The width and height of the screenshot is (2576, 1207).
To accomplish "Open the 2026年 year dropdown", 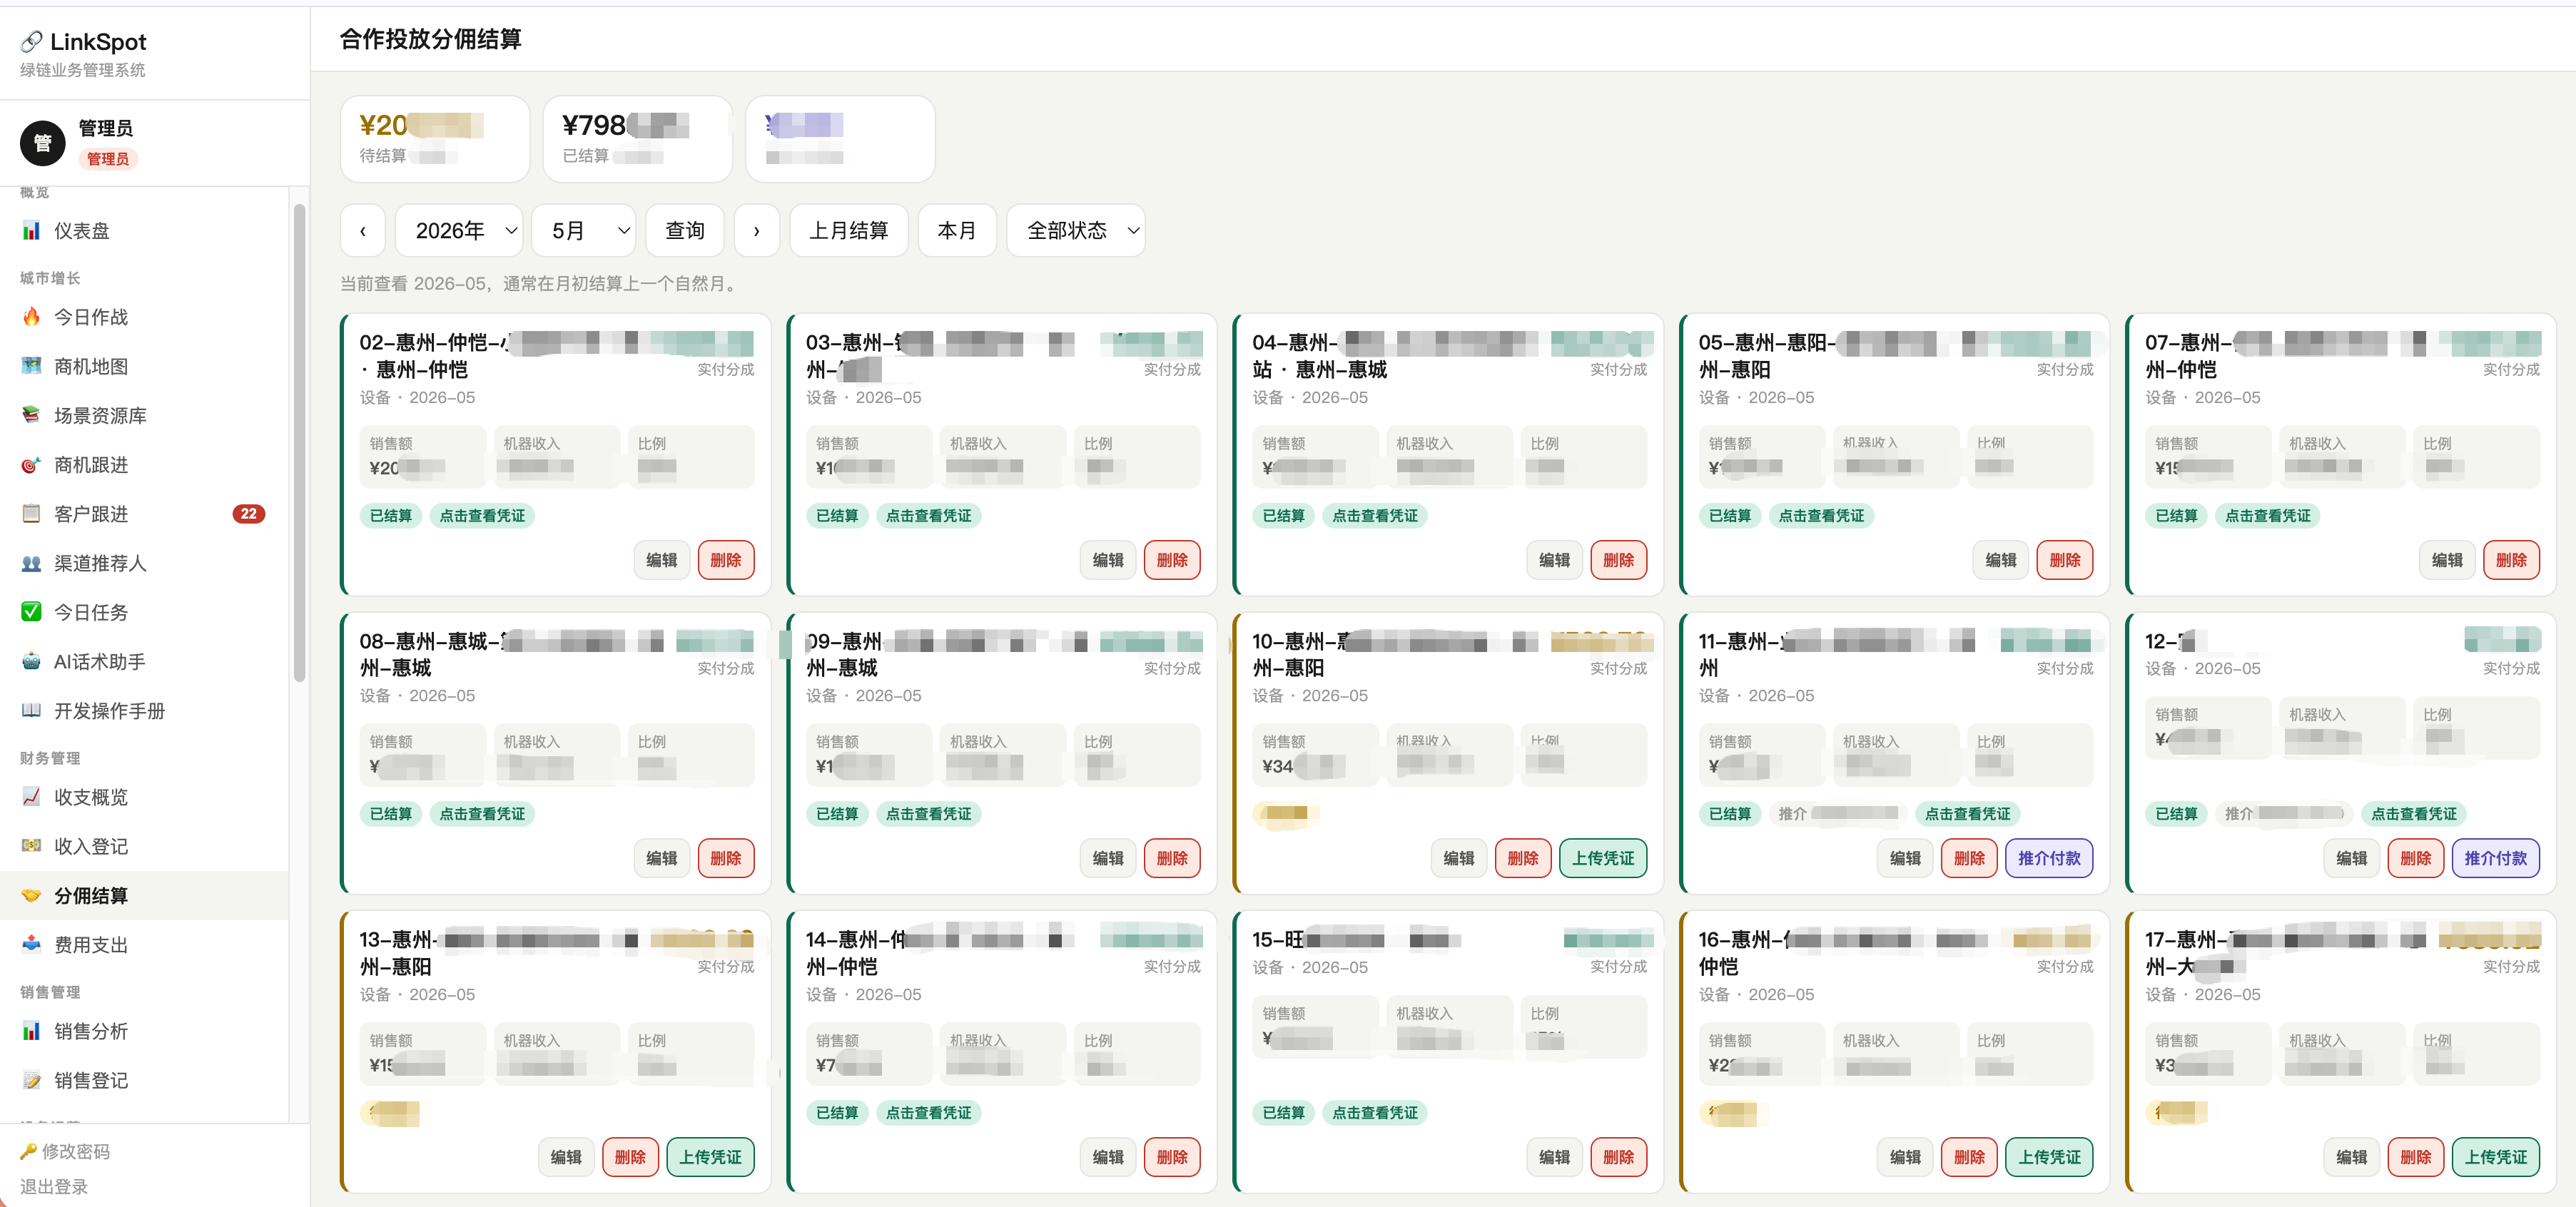I will 459,231.
